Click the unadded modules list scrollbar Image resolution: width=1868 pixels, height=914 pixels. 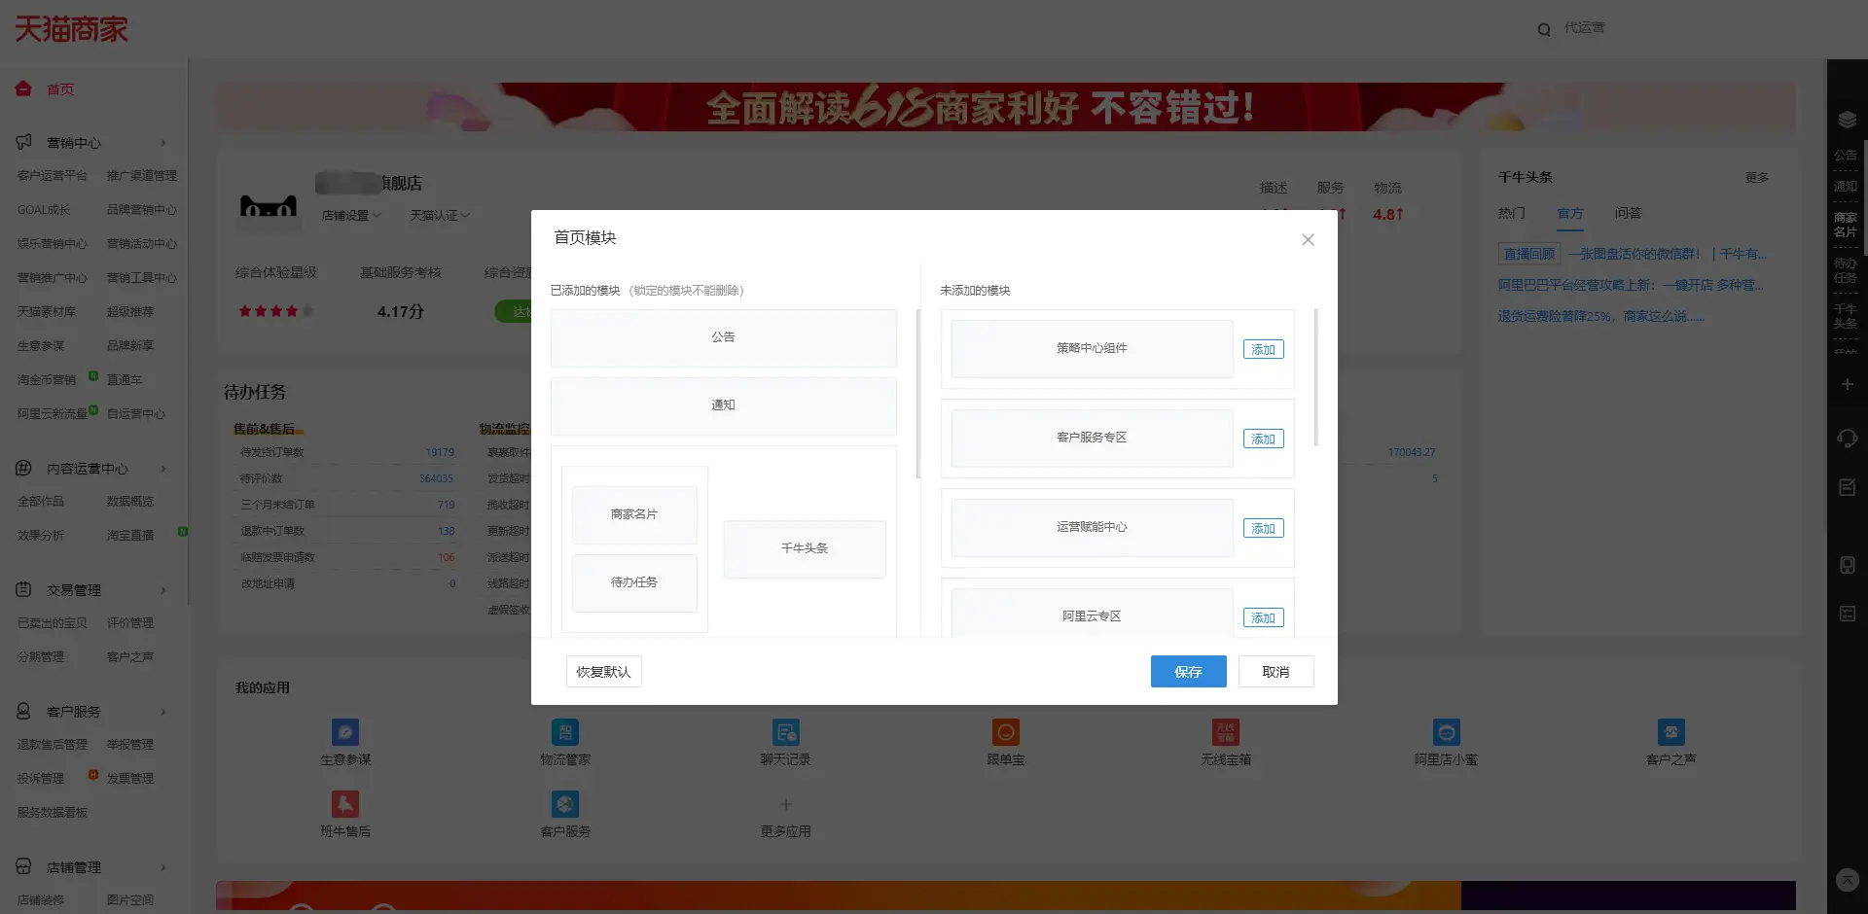[1315, 377]
